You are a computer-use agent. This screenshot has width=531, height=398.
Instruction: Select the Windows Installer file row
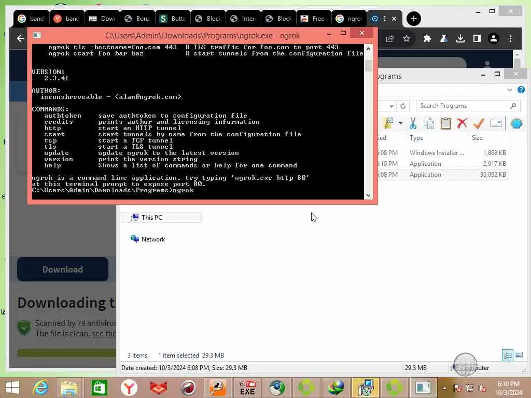click(x=443, y=153)
